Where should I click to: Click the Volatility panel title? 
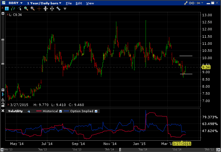click(15, 111)
